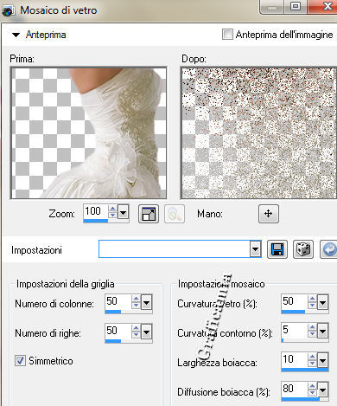Increase Larghezza boiacca with up arrow
Viewport: 337px width, 406px height.
[312, 357]
